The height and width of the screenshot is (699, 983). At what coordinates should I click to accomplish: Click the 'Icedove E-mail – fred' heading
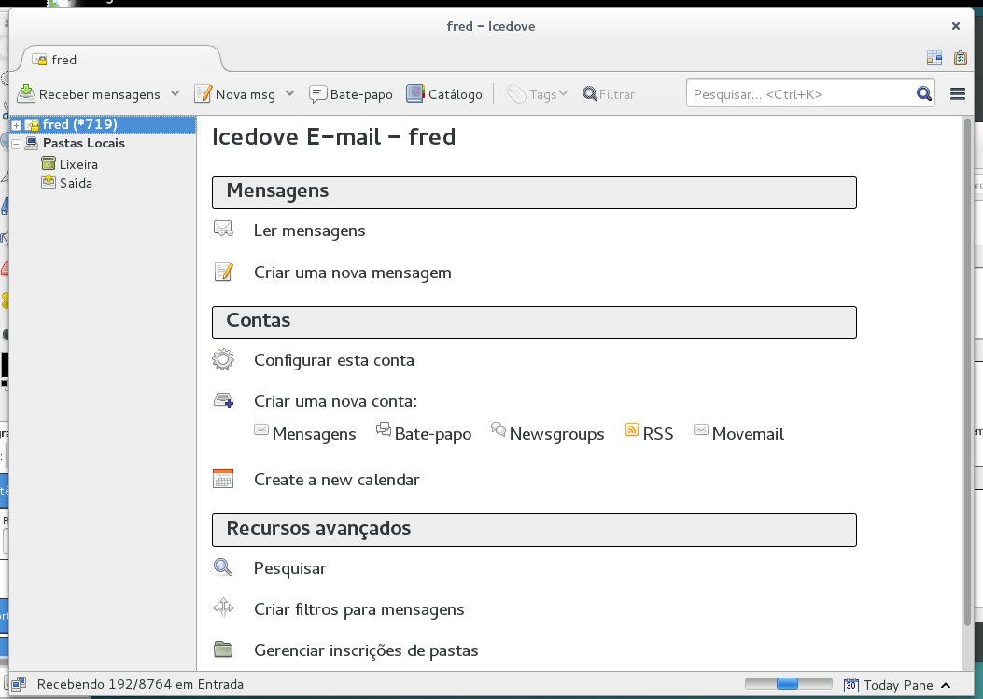pos(333,136)
